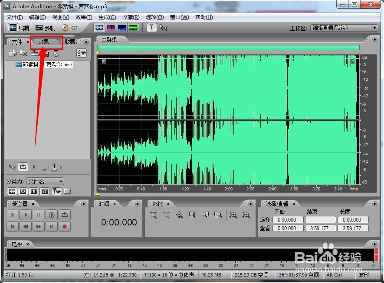The width and height of the screenshot is (384, 283).
Task: Open the 主群组 panel flyout menu arrow
Action: point(375,39)
